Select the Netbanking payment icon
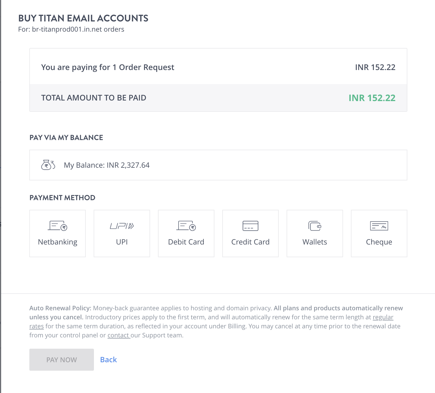The width and height of the screenshot is (435, 393). (57, 226)
